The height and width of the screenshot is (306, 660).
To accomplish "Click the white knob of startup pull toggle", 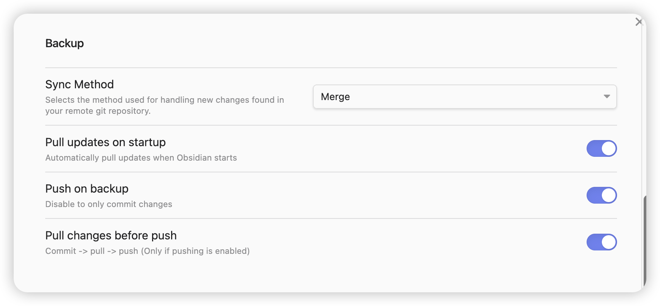I will click(x=609, y=148).
